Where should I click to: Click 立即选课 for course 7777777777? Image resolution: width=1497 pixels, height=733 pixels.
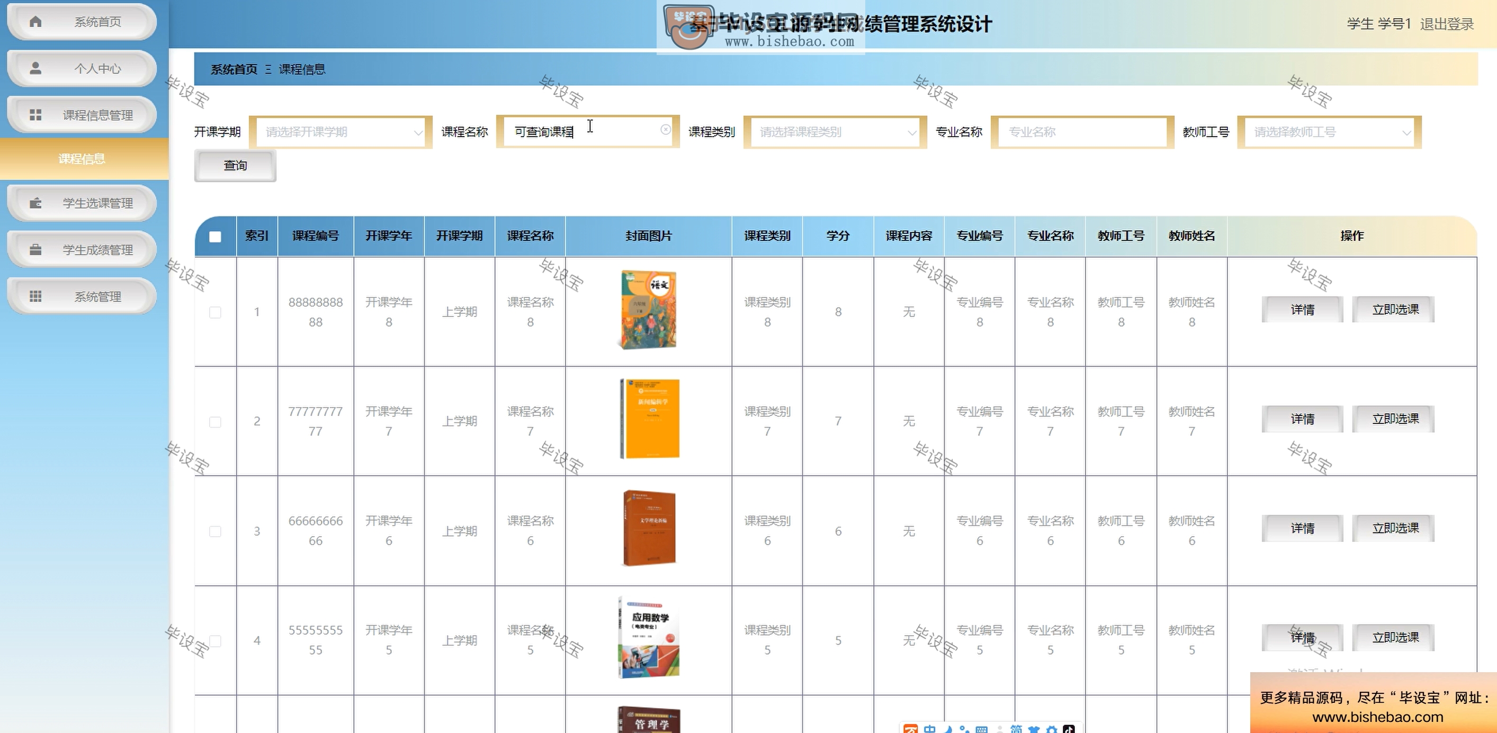click(x=1394, y=419)
